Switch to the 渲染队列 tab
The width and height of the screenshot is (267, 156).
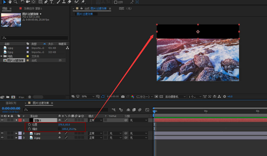pos(11,103)
